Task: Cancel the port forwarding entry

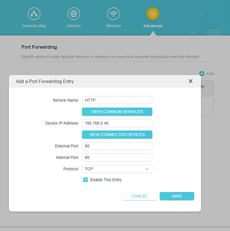Action: 140,196
